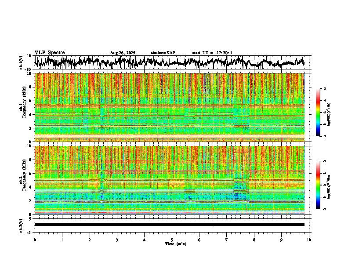Click the time axis tick label "1"
The width and height of the screenshot is (348, 269).
(62, 240)
